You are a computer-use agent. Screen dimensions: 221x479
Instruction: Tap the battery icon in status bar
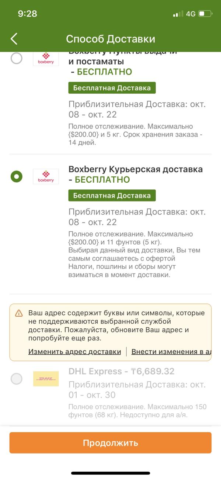pyautogui.click(x=205, y=14)
